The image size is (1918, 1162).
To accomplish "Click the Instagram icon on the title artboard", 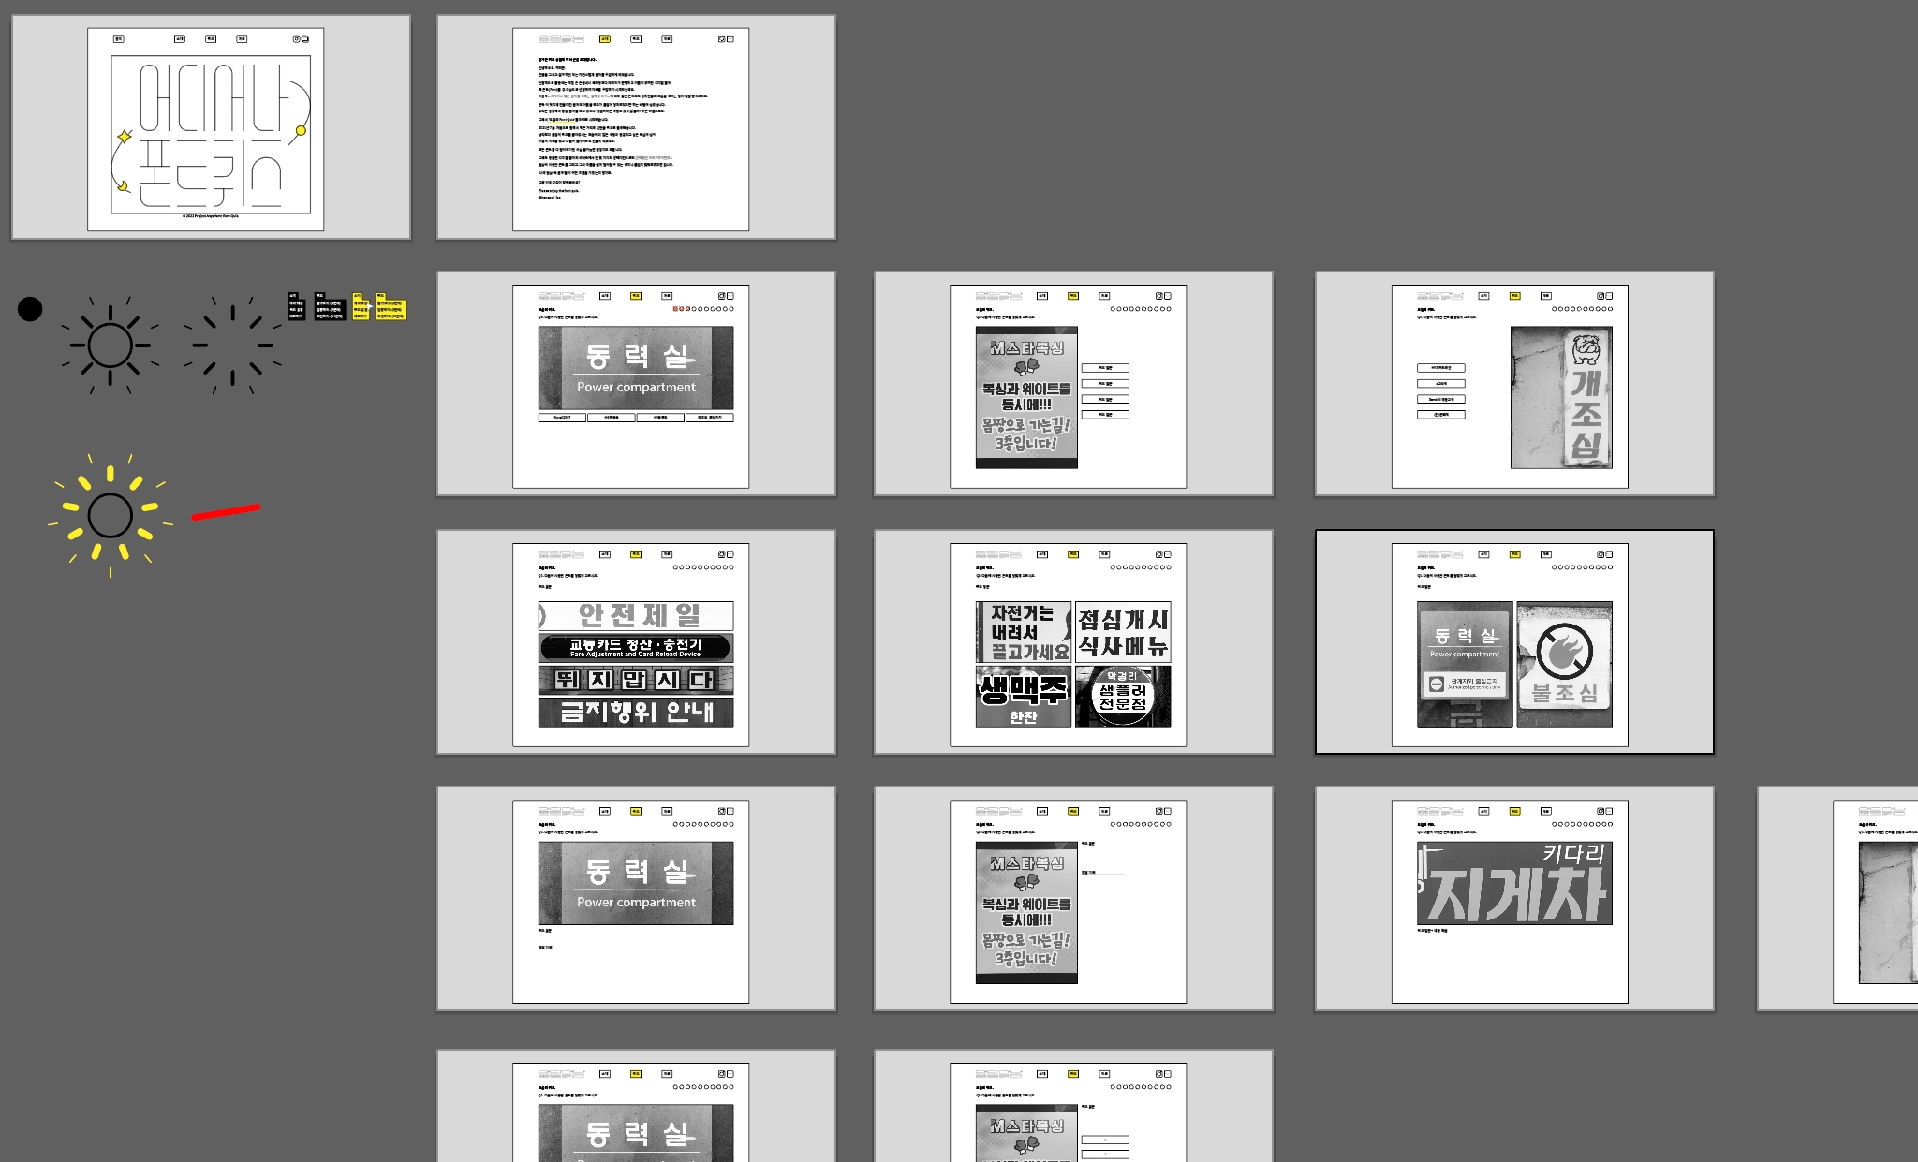I will click(297, 39).
